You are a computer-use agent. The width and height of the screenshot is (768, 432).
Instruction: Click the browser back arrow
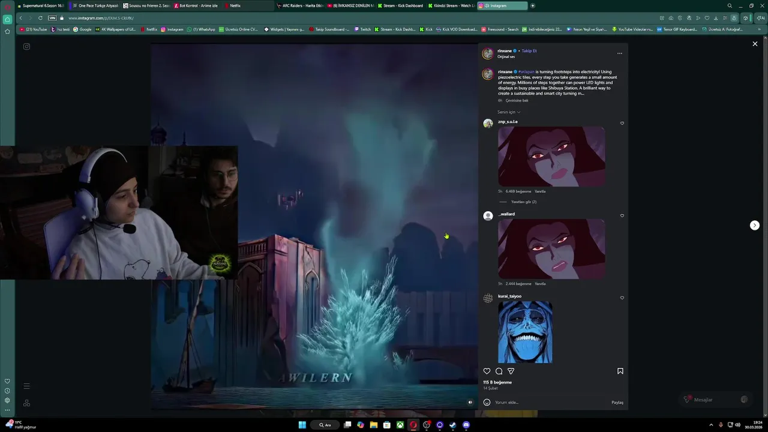coord(21,18)
